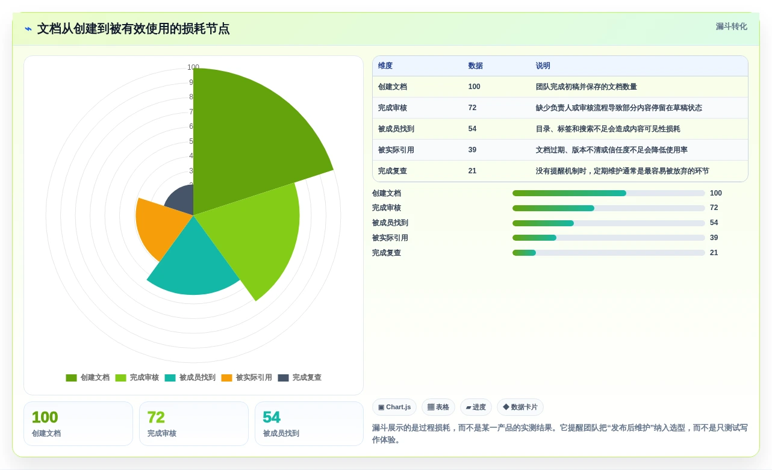Viewport: 772px width, 470px height.
Task: Click the orange legend color swatch
Action: [x=227, y=378]
